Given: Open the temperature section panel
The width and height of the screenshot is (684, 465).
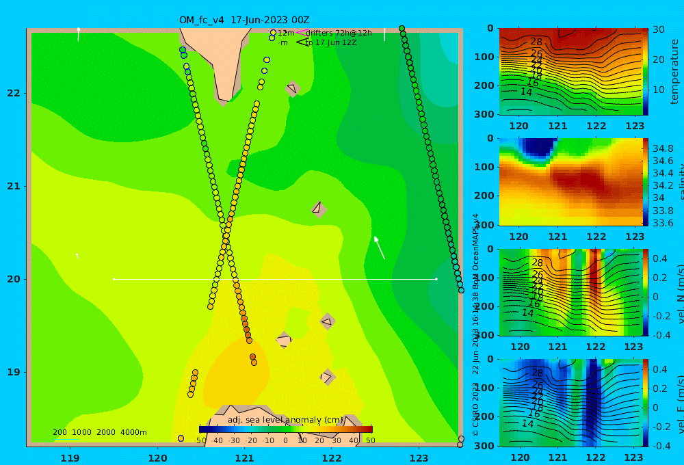Looking at the screenshot, I should [x=570, y=72].
